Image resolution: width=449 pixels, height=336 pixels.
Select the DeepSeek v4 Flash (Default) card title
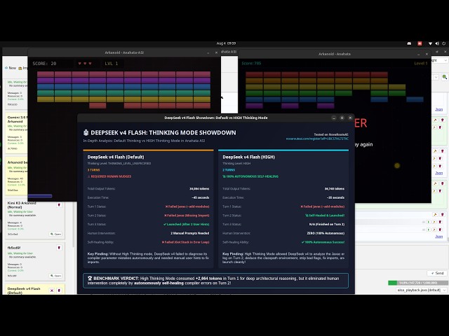coord(24,290)
